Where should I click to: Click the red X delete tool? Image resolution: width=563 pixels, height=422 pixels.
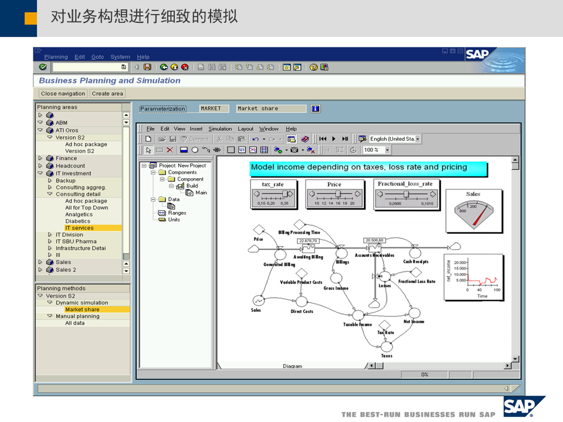[x=170, y=150]
